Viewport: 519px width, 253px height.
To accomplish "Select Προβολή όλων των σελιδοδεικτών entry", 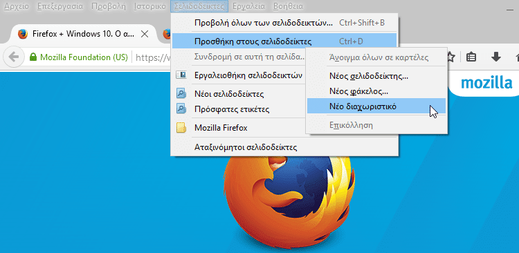I will 284,23.
